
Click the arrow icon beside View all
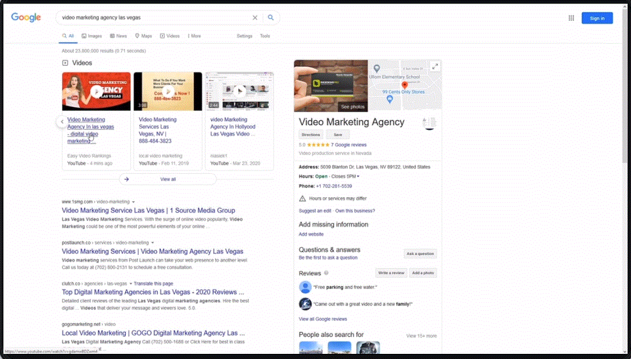point(126,179)
